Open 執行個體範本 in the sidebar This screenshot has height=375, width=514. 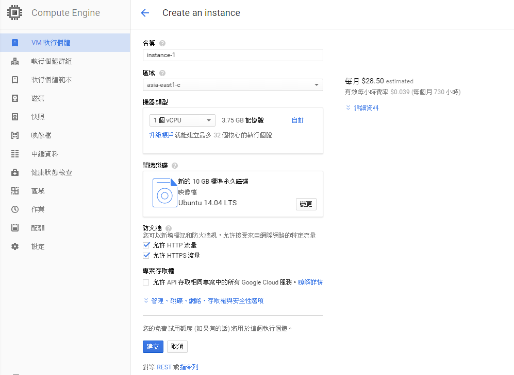(65, 80)
